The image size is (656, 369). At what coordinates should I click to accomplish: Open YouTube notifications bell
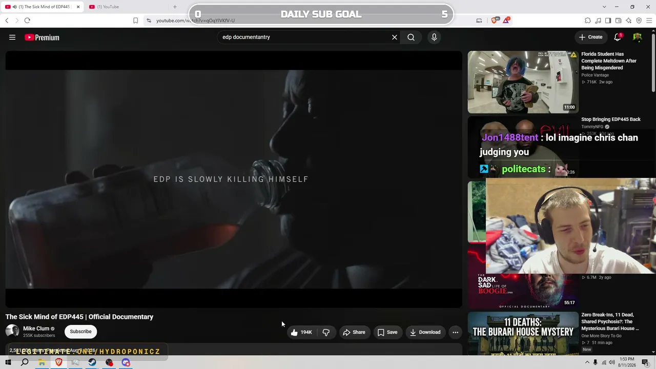[618, 37]
